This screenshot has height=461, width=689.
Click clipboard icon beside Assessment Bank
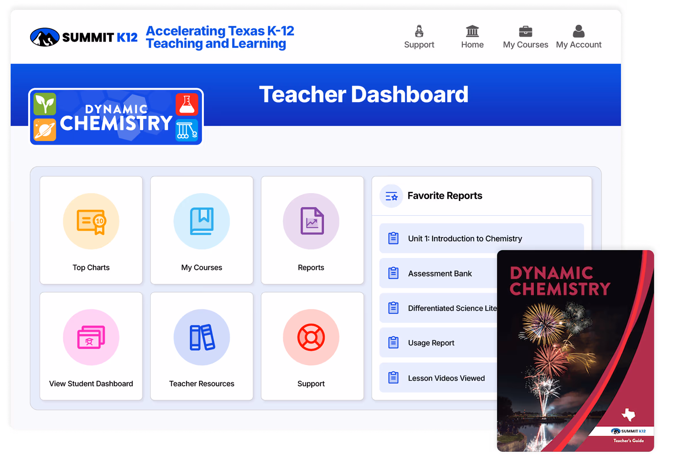[393, 273]
